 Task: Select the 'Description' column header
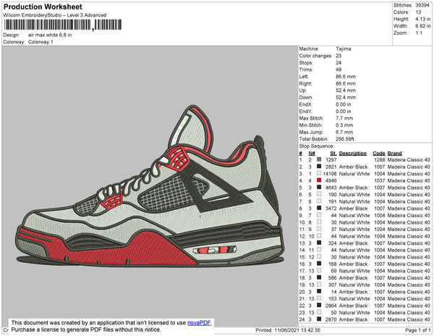pyautogui.click(x=353, y=154)
